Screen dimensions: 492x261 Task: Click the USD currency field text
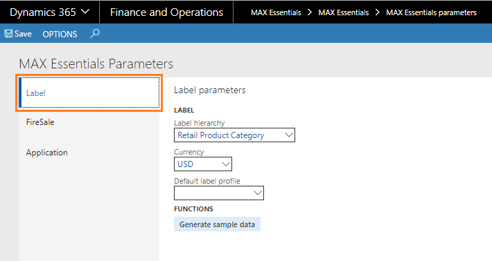pos(186,164)
